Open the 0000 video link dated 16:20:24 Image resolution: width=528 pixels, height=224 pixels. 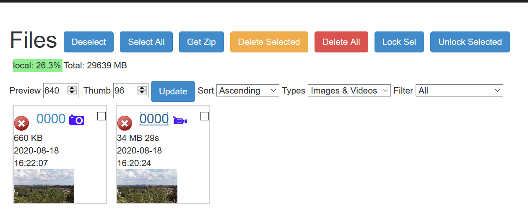154,119
